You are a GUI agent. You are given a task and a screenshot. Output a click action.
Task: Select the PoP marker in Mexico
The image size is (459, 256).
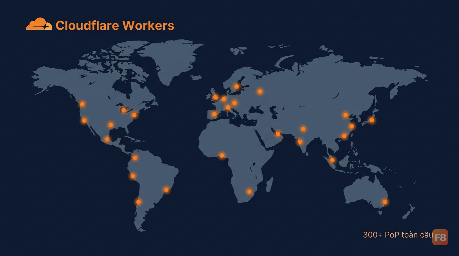tap(107, 139)
